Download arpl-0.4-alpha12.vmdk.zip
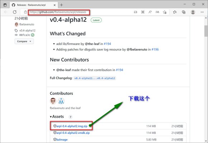Viewport: 208px width, 143px height. (x=73, y=133)
